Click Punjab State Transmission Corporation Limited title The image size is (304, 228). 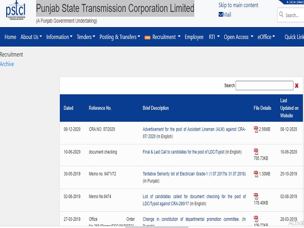(115, 9)
